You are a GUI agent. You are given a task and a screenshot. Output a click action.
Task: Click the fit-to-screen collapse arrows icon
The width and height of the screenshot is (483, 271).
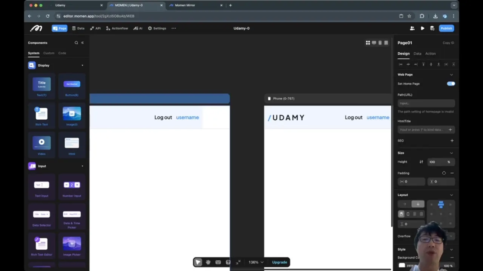point(238,262)
